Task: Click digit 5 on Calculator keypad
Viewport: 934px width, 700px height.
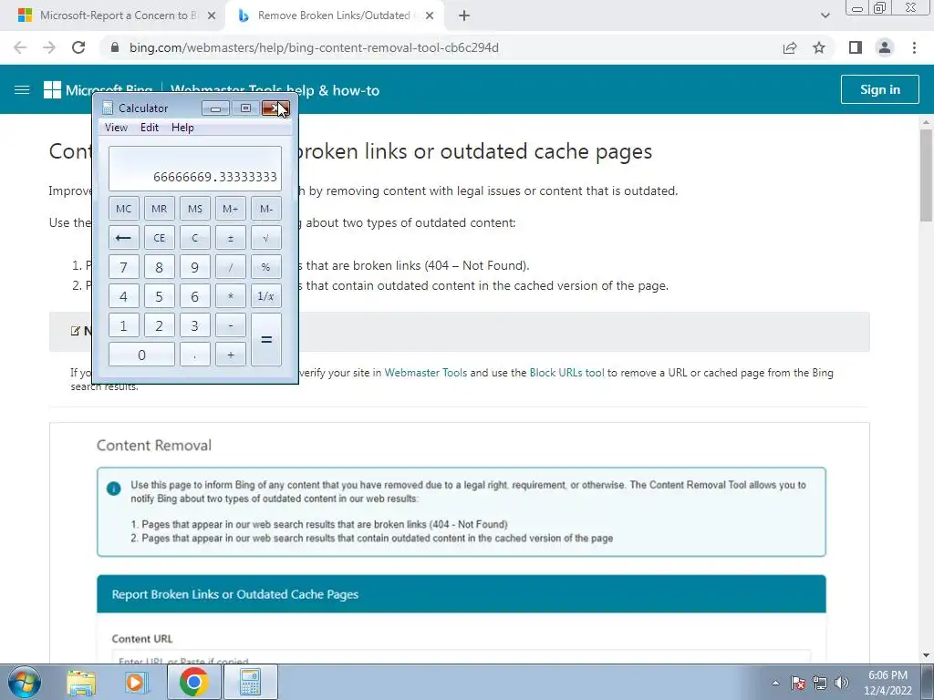Action: pyautogui.click(x=159, y=296)
